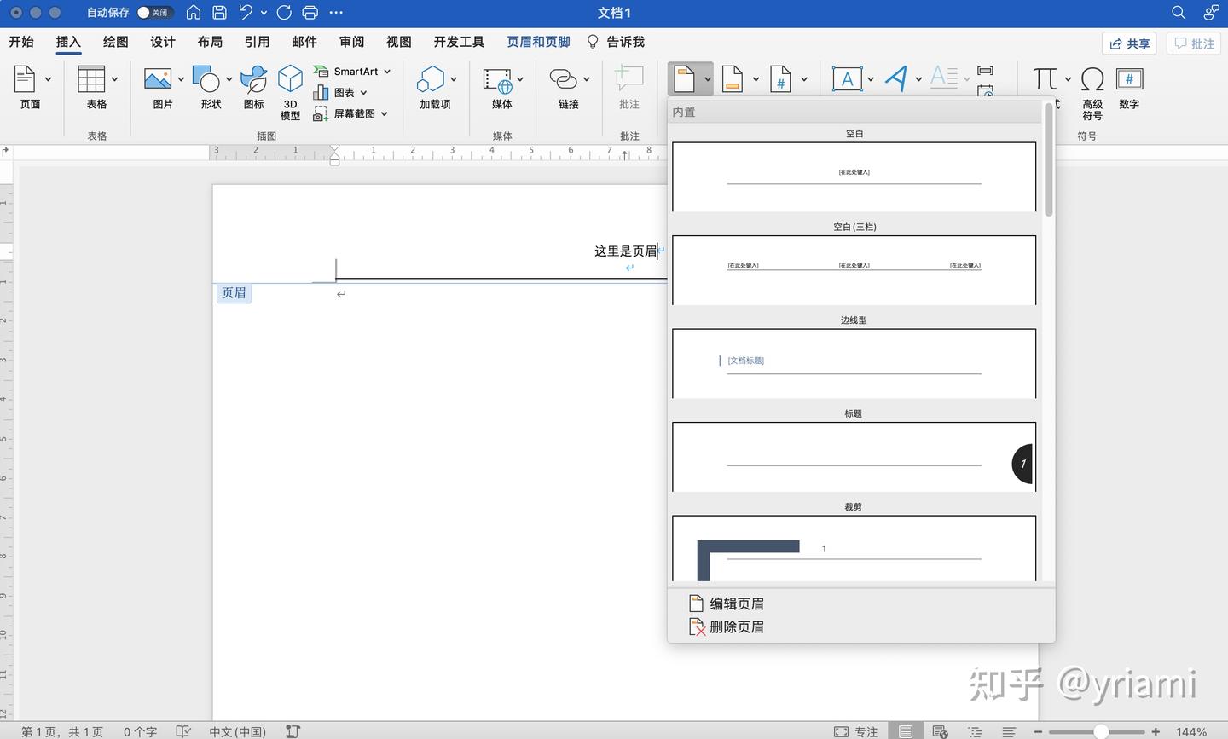Click the 共享 share button
Screen dimensions: 1228x739
coord(1128,43)
